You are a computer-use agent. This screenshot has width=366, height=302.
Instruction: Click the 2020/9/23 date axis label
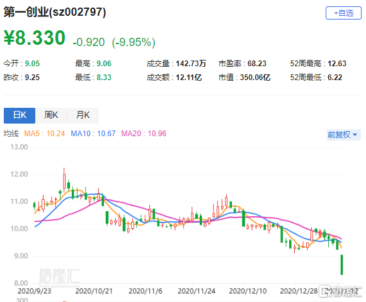click(34, 291)
